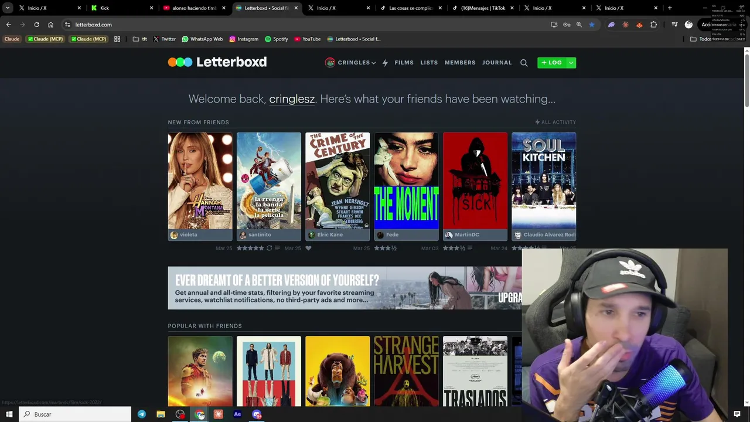The width and height of the screenshot is (750, 422).
Task: Open the Hannah Montana poster
Action: click(x=200, y=181)
